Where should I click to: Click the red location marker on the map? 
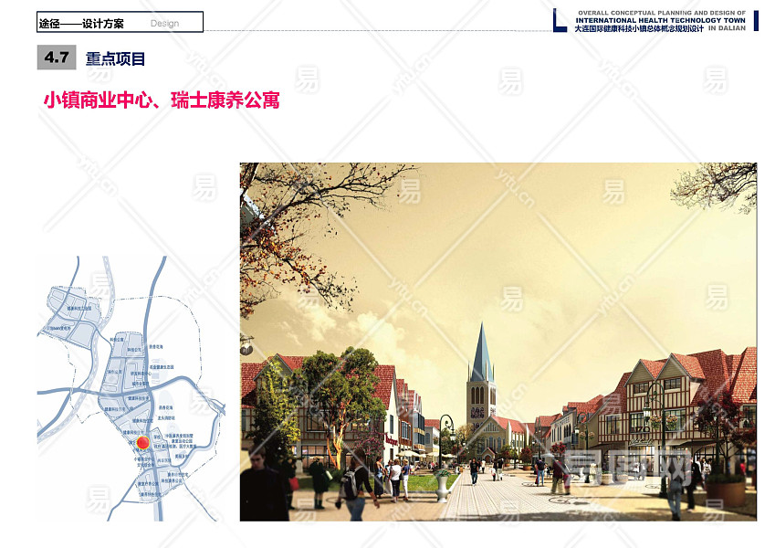pyautogui.click(x=142, y=444)
